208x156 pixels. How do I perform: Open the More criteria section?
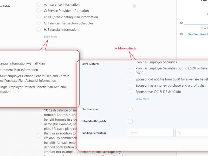point(125,48)
